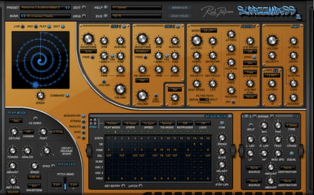Adjust the F2 Cutoff knob
This screenshot has width=314, height=195.
pyautogui.click(x=272, y=84)
